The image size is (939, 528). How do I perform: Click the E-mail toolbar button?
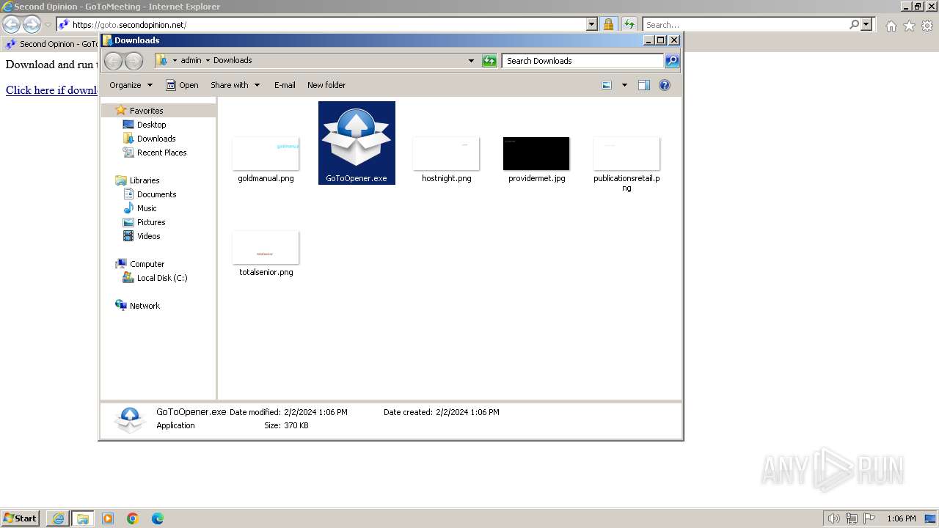coord(285,85)
